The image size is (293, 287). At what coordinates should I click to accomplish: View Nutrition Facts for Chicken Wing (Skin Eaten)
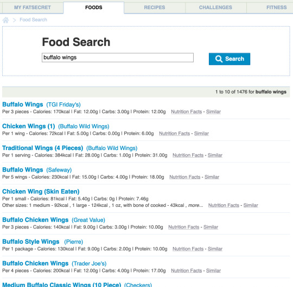(224, 206)
